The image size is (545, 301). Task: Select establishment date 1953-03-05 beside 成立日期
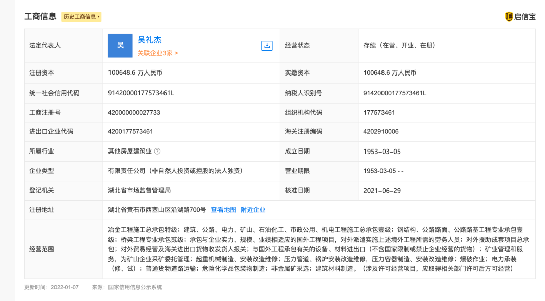382,152
